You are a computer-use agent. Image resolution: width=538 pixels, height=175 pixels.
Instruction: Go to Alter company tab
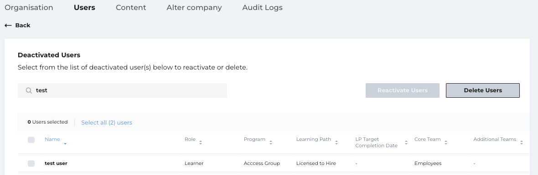(x=194, y=8)
